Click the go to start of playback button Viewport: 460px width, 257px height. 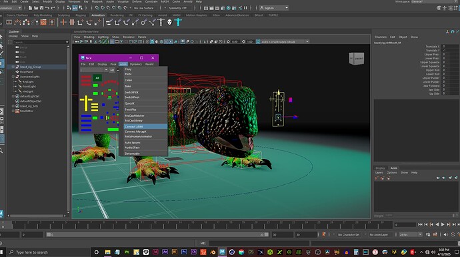(x=420, y=224)
